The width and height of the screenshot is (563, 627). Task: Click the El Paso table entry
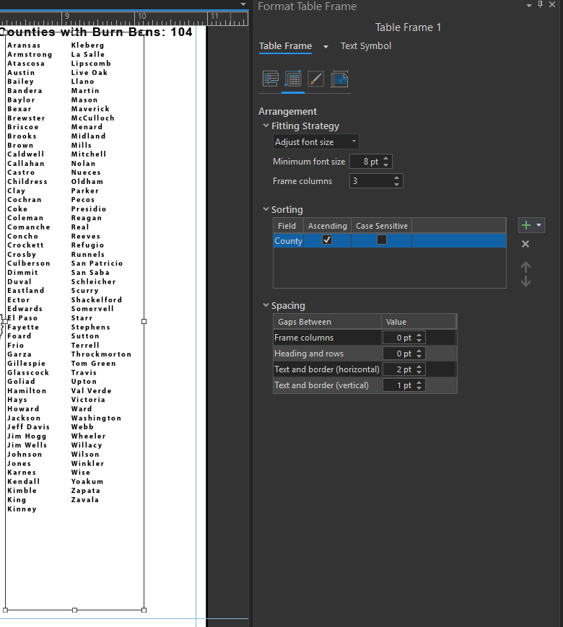click(22, 318)
